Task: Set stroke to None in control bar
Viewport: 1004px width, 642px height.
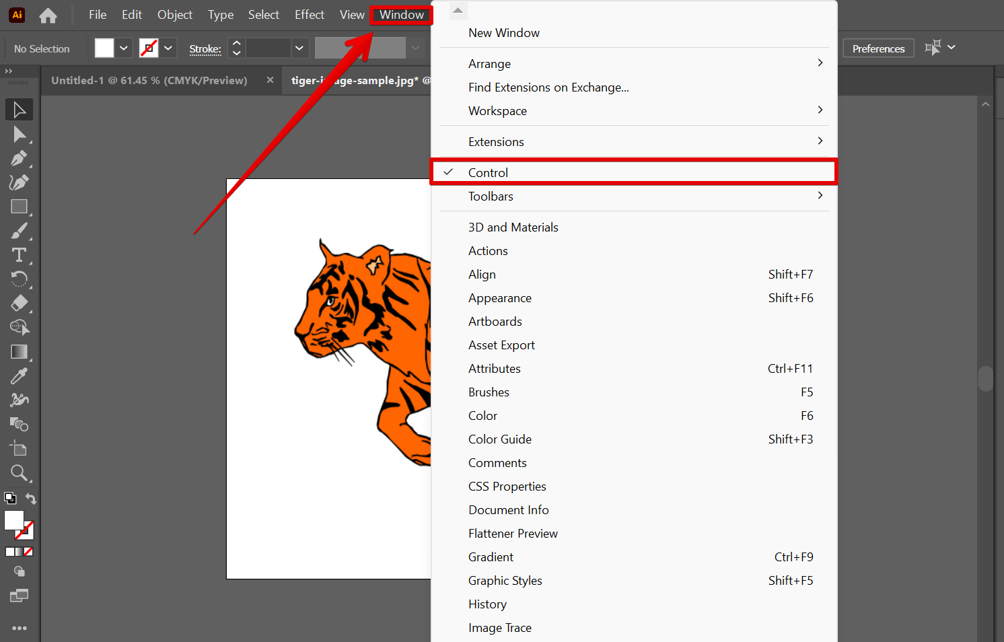Action: click(149, 48)
